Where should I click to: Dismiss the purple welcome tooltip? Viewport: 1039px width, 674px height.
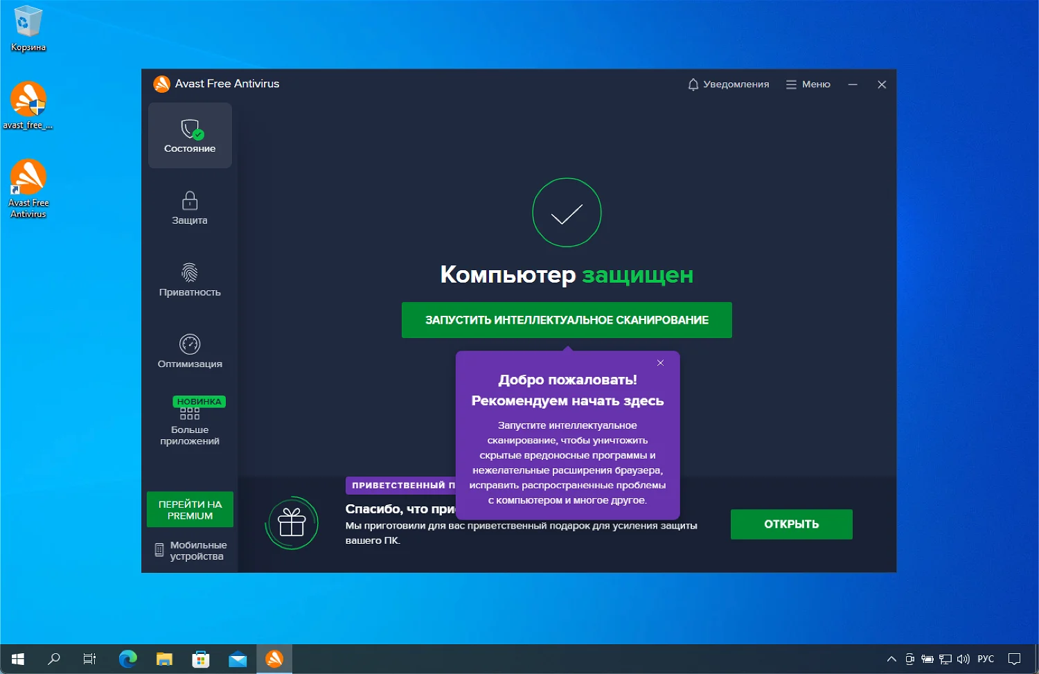coord(660,363)
